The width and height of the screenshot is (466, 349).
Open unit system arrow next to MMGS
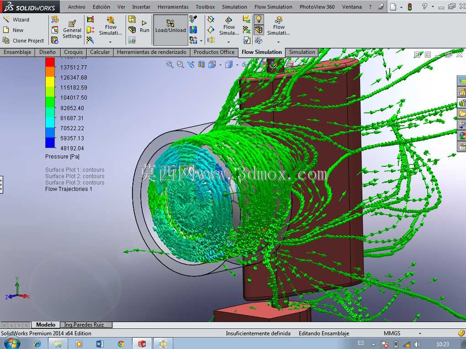pyautogui.click(x=420, y=333)
